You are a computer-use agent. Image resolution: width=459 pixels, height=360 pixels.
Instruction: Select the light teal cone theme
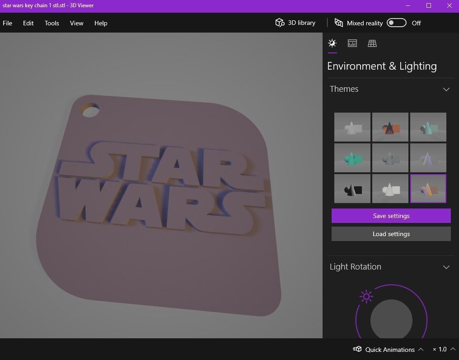click(428, 127)
